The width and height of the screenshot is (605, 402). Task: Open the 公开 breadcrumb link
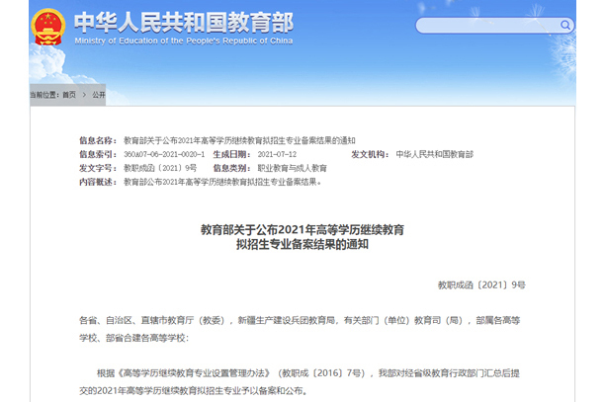(x=99, y=95)
